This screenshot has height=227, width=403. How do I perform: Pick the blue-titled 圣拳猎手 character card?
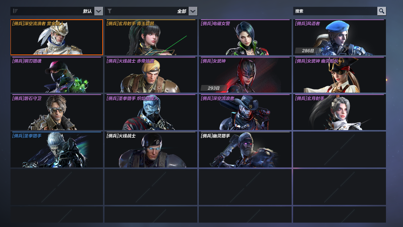57,150
